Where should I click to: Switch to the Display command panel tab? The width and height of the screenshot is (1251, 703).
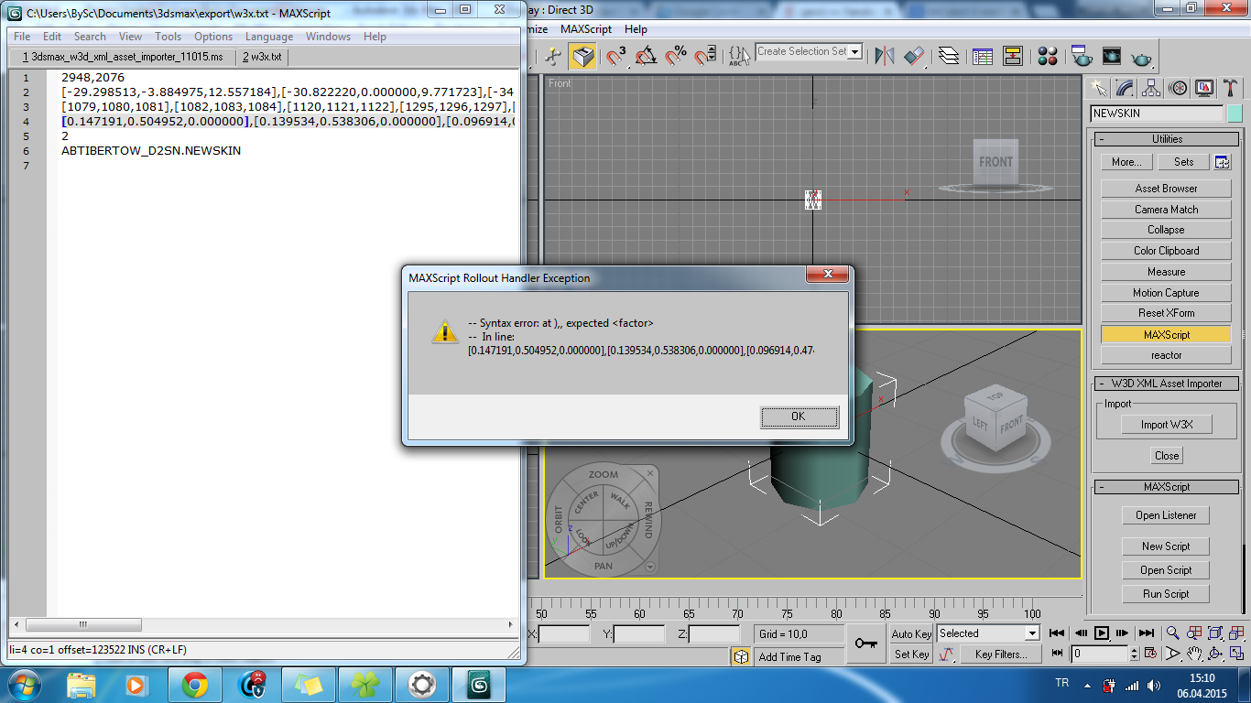click(x=1204, y=88)
